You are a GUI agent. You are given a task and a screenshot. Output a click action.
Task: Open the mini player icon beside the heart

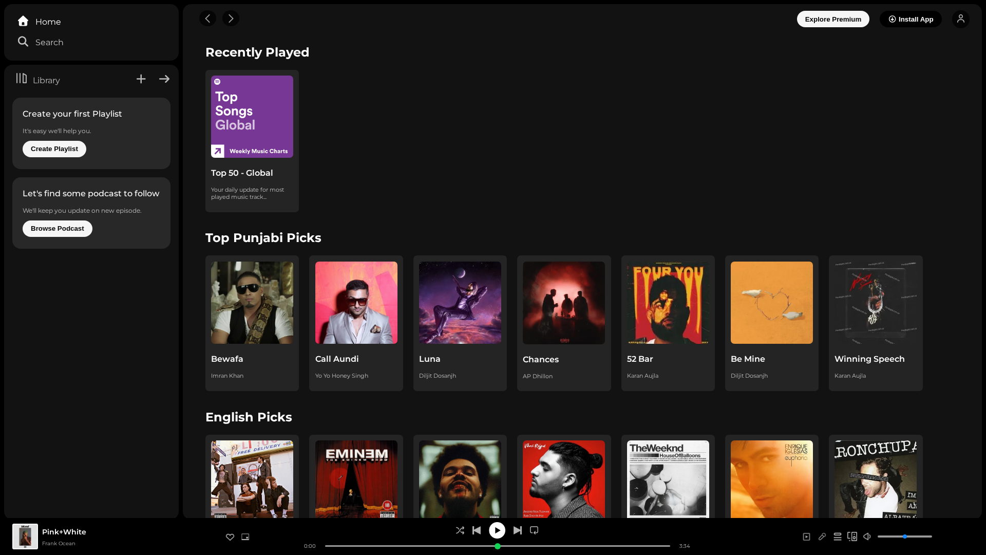(245, 537)
